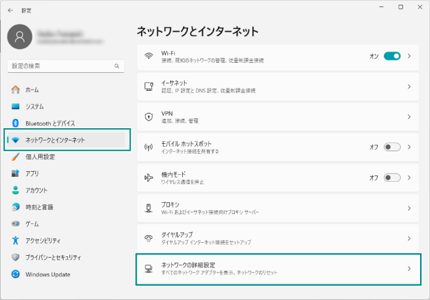Viewport: 430px width, 300px height.
Task: Click the プロキシ icon
Action: [149, 208]
